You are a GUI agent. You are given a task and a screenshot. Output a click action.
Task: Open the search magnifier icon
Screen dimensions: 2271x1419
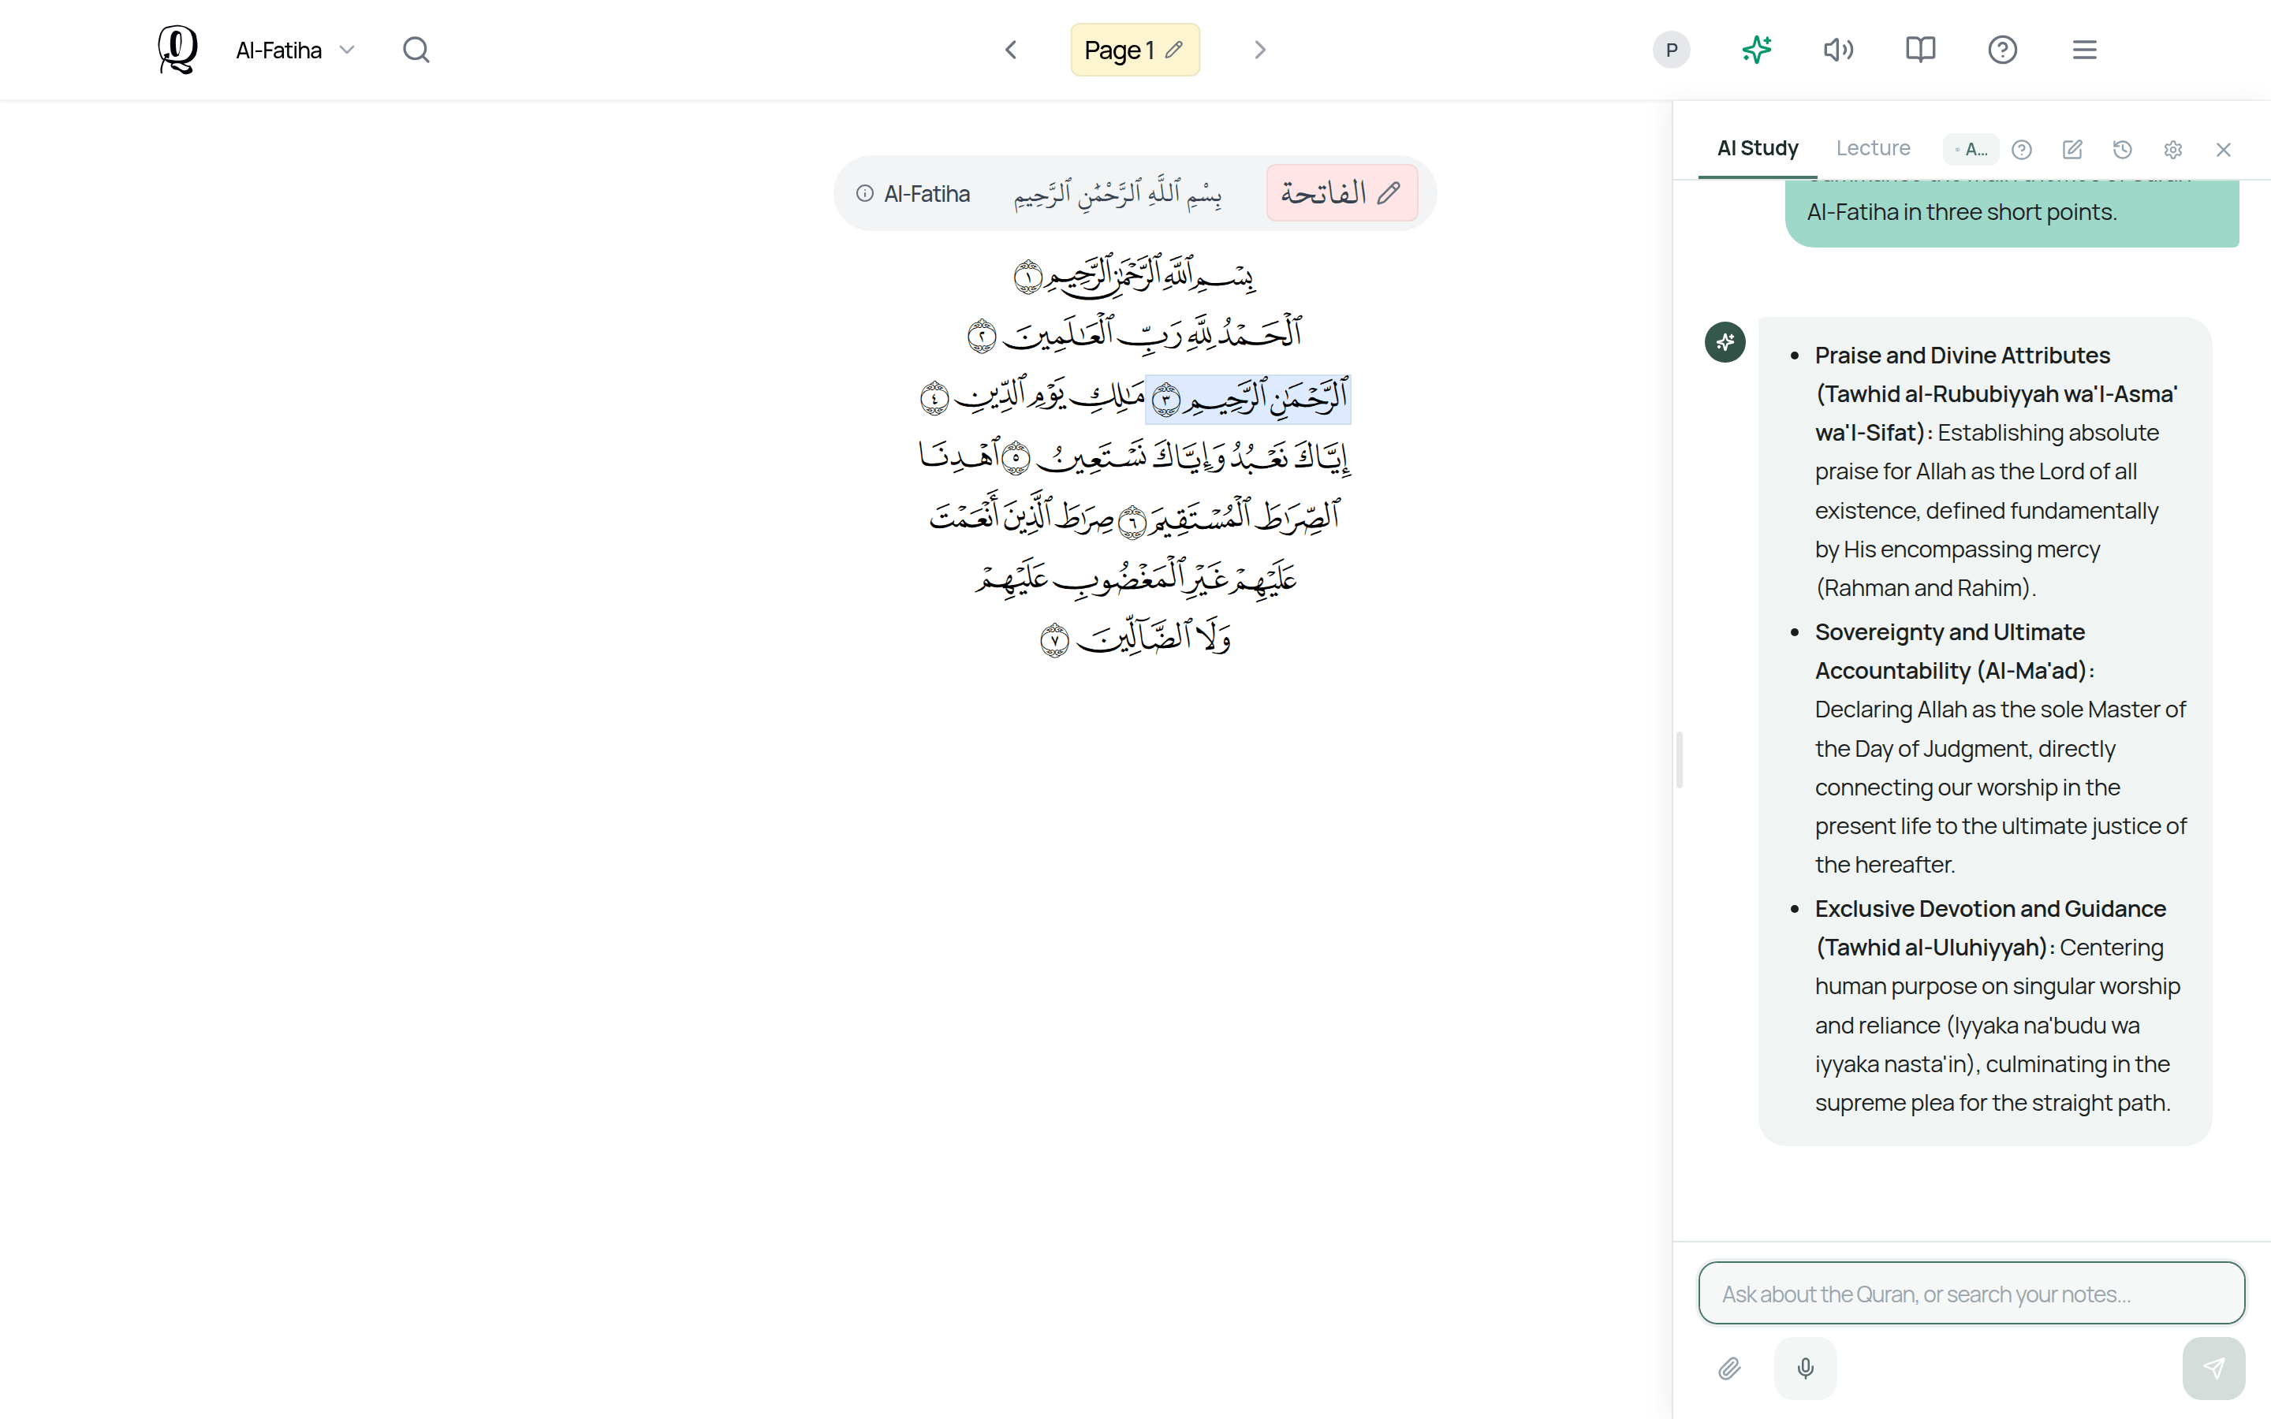416,50
